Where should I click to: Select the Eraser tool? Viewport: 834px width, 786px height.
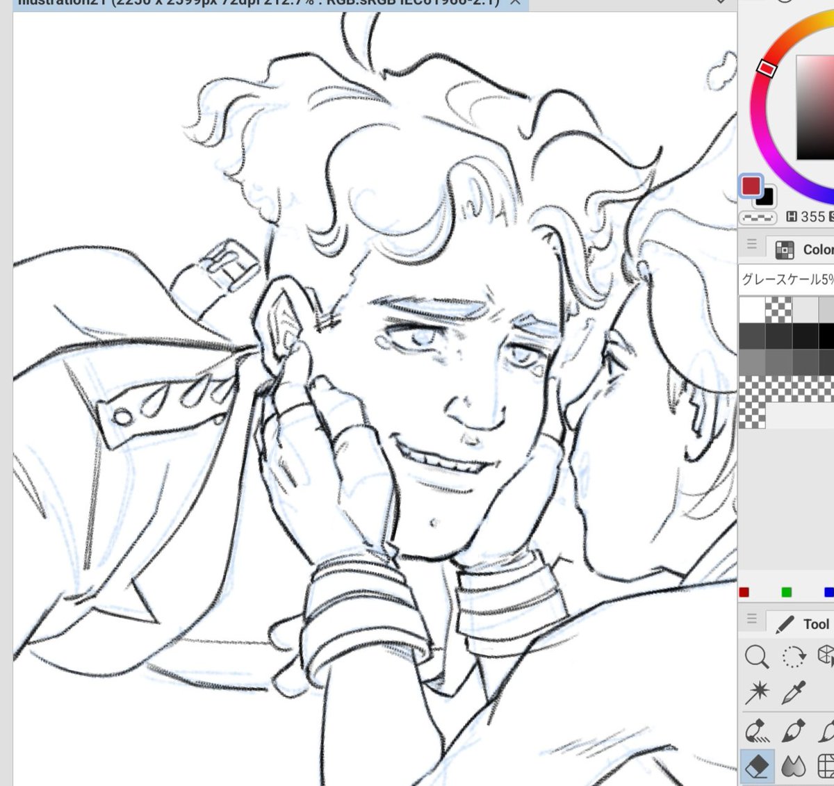pos(757,764)
